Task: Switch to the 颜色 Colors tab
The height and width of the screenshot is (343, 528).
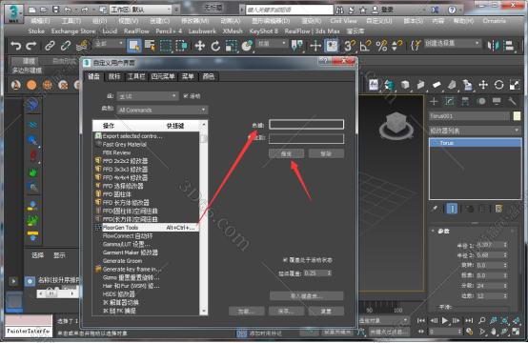Action: [209, 77]
